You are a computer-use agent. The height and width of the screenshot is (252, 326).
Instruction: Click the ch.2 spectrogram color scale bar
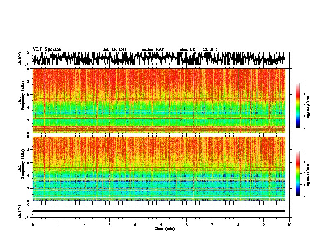[298, 173]
